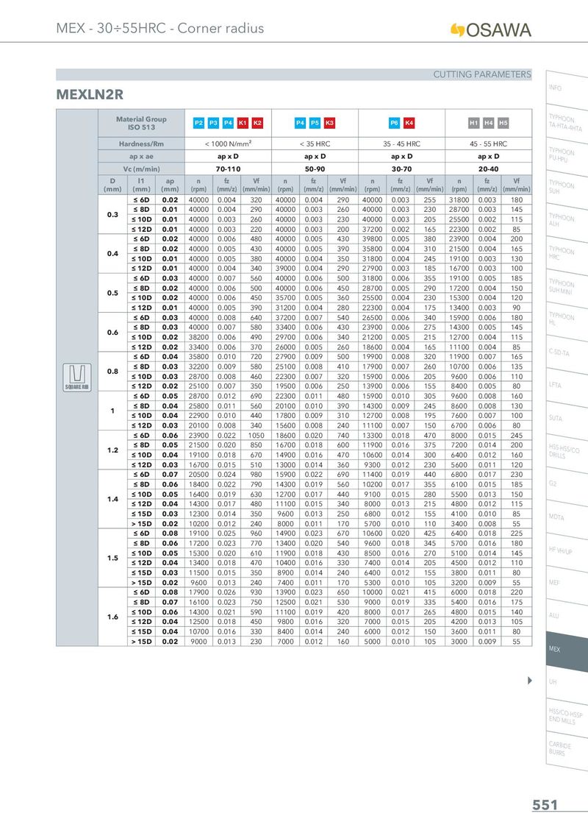Open the TYPHOON HL side tab
This screenshot has height=833, width=588.
[566, 320]
